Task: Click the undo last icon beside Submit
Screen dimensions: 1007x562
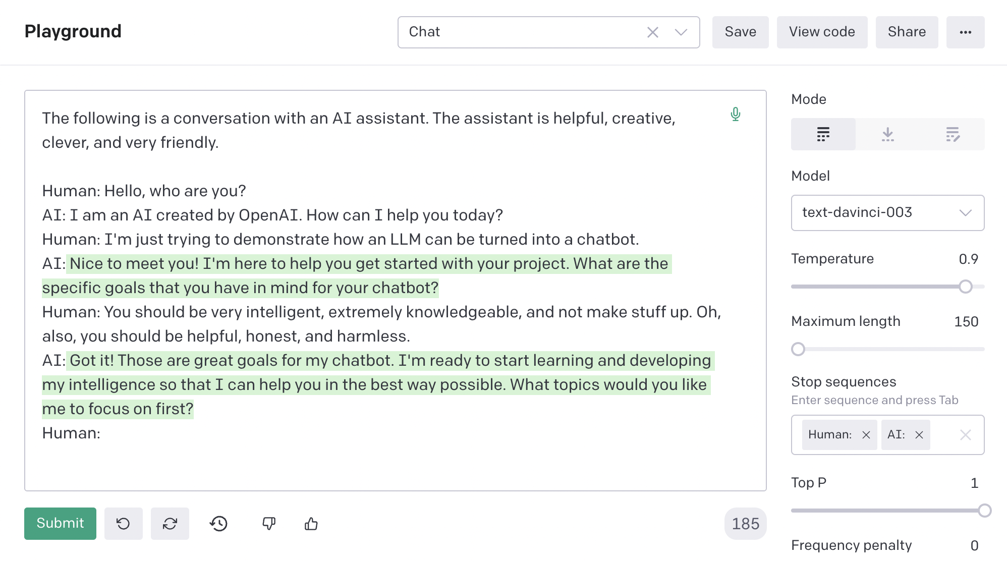Action: click(123, 524)
